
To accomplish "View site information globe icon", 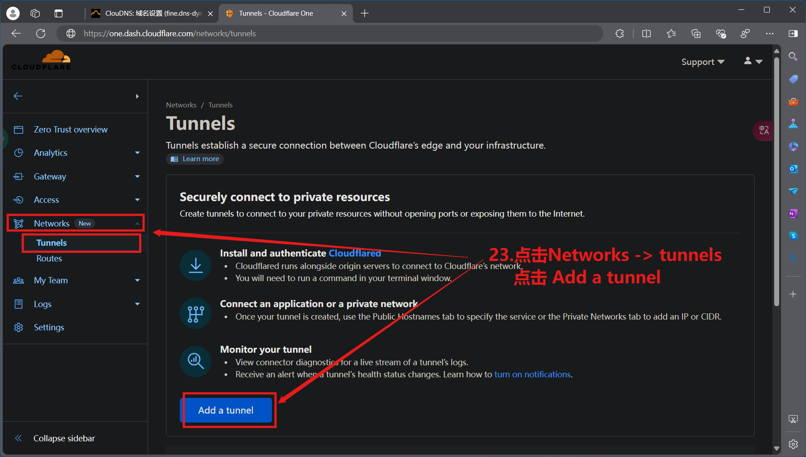I will coord(71,34).
